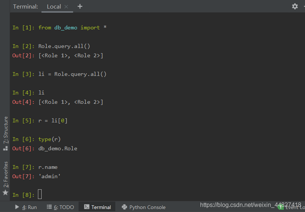Click the Run play triangle icon
This screenshot has width=305, height=212.
(17, 207)
